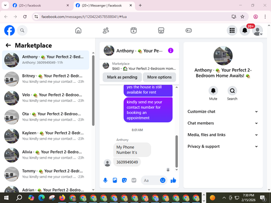The width and height of the screenshot is (271, 203).
Task: Open a new browser tab
Action: pyautogui.click(x=140, y=5)
